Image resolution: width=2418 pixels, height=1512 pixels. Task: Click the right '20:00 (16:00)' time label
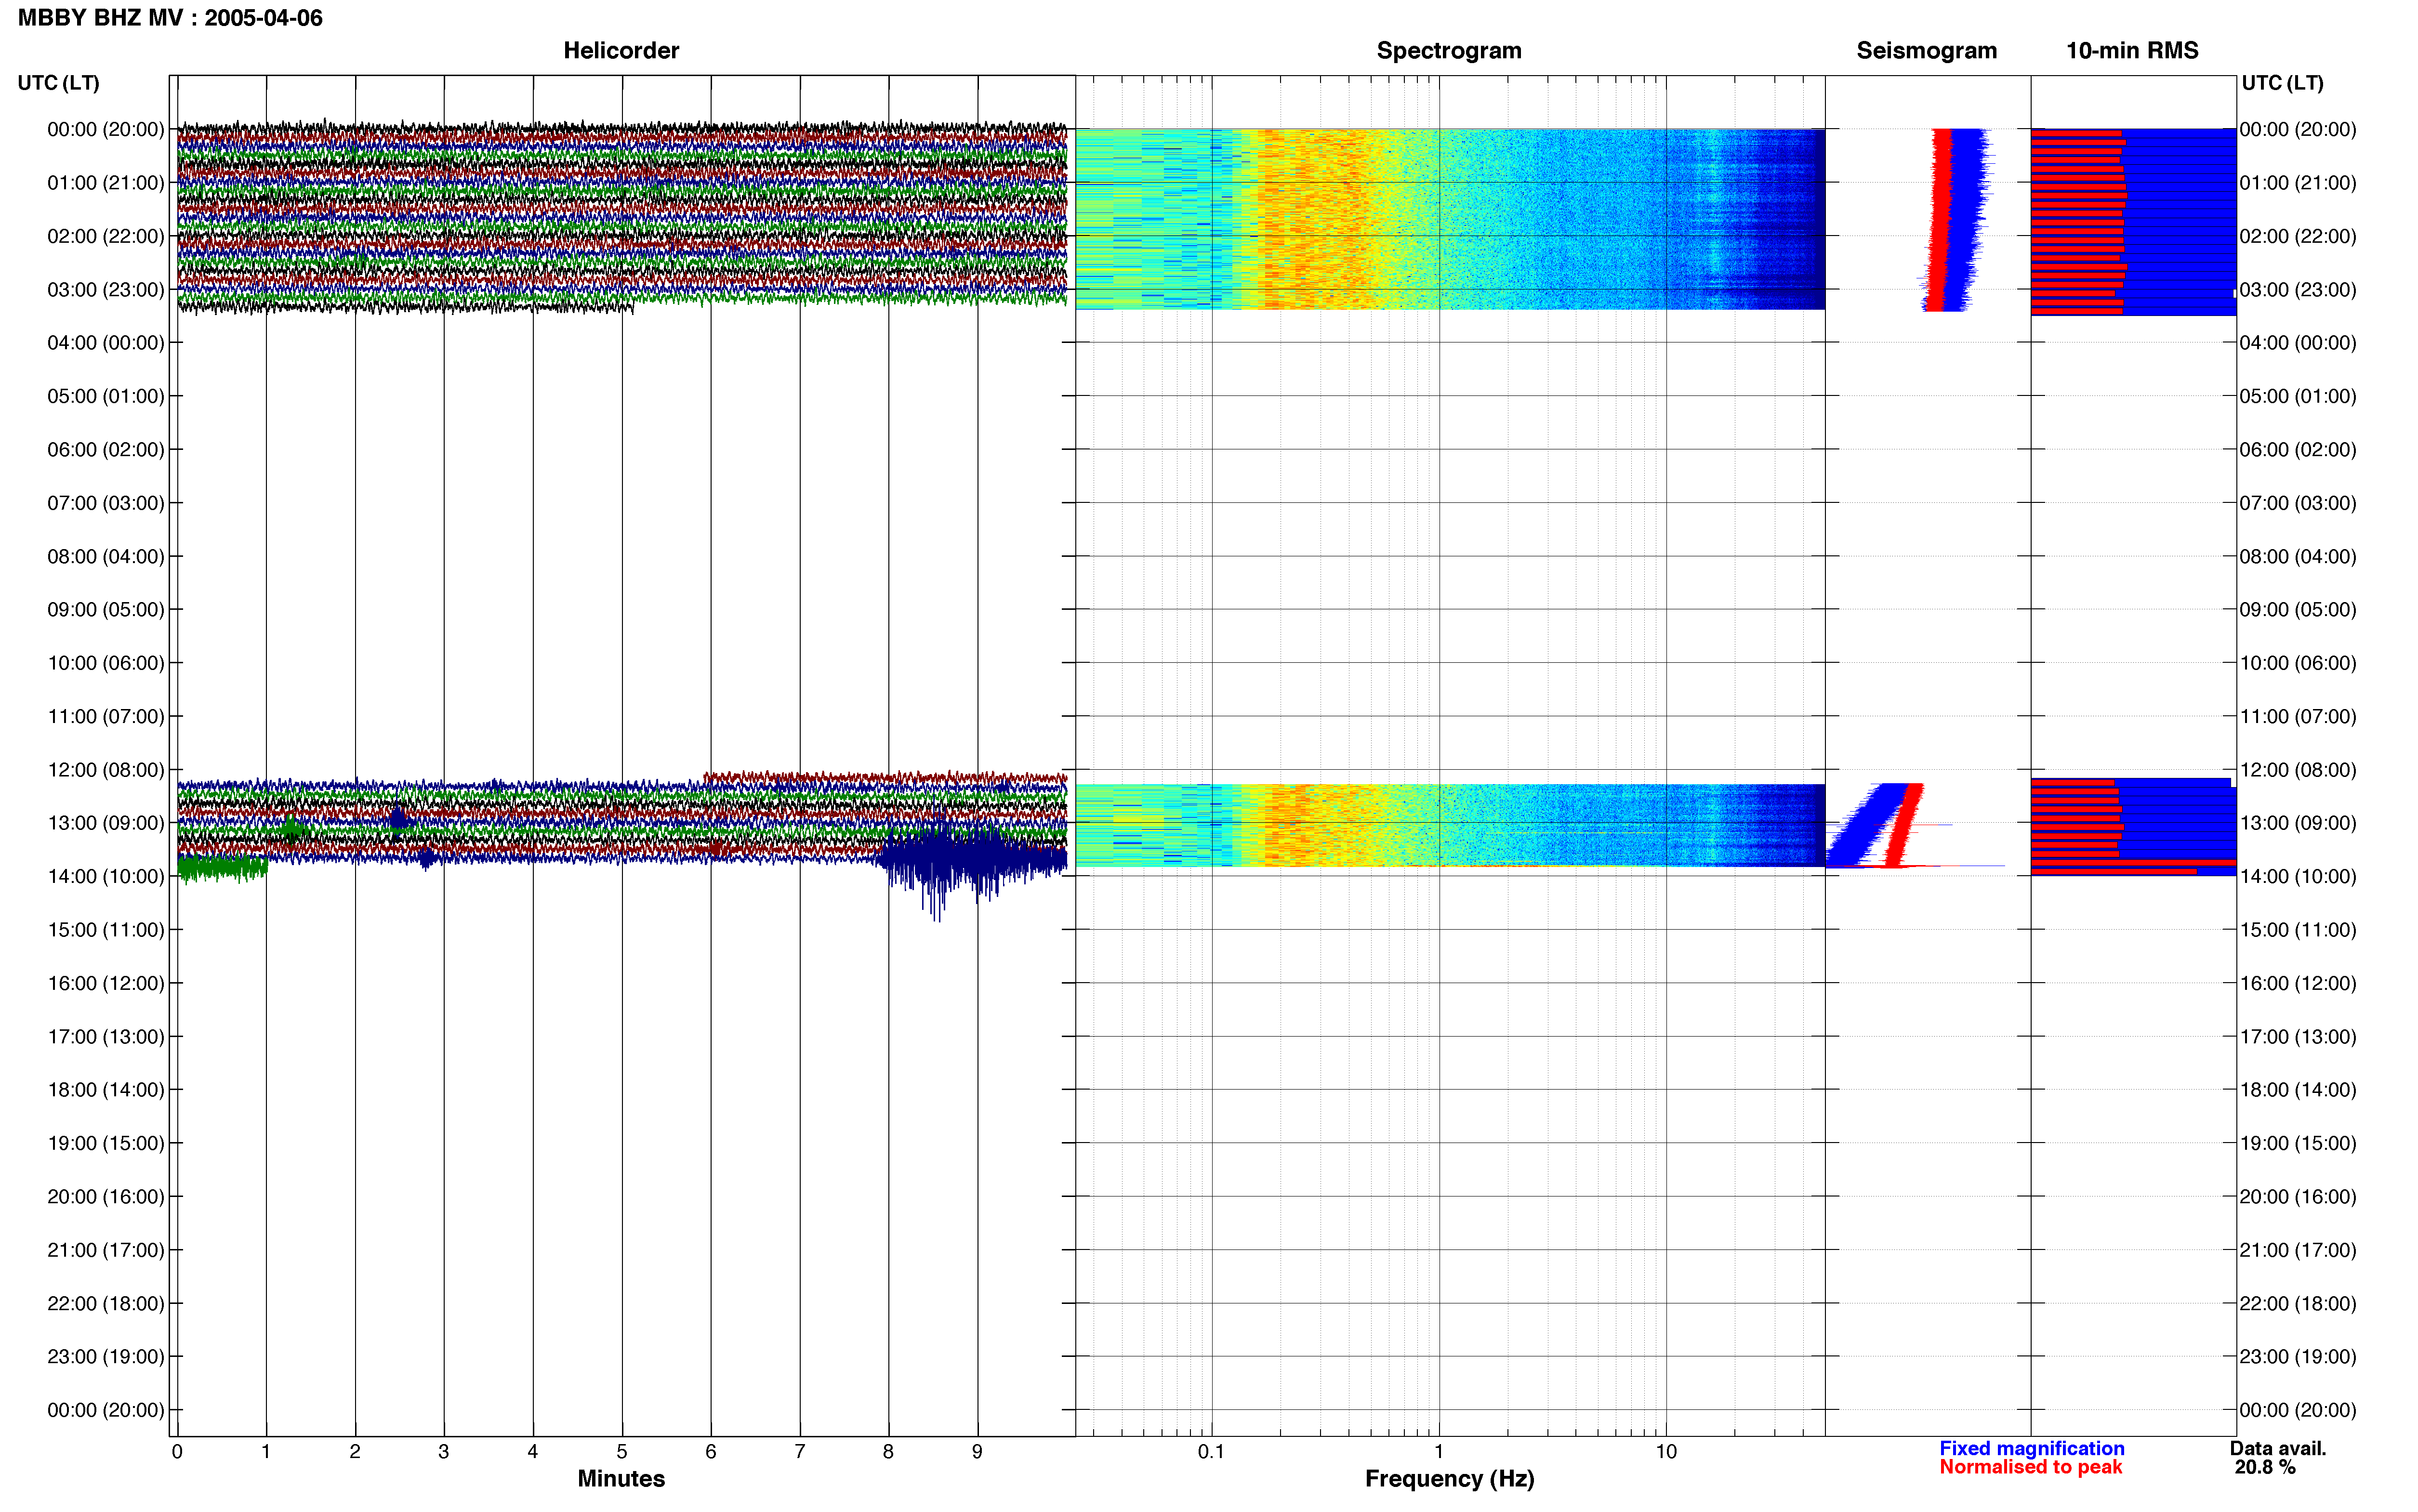click(x=2298, y=1197)
